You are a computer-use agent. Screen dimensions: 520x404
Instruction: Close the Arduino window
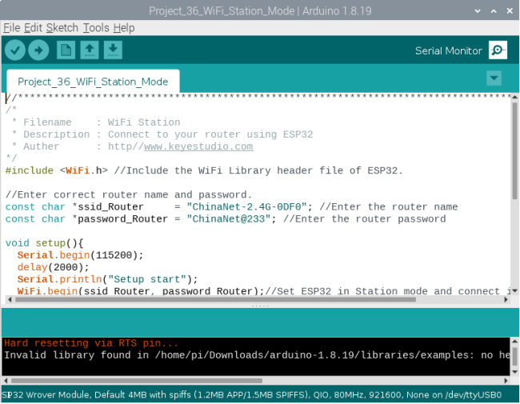(x=510, y=11)
